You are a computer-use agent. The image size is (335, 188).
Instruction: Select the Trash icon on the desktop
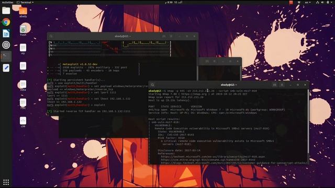click(x=23, y=30)
